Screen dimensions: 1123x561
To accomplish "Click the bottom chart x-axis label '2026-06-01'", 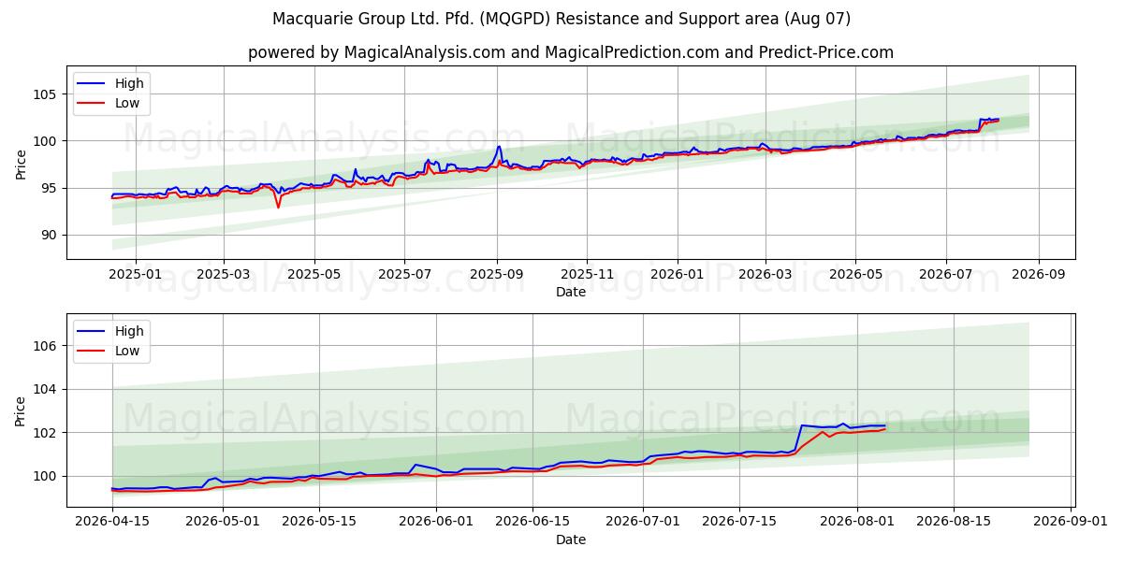I will (x=436, y=523).
